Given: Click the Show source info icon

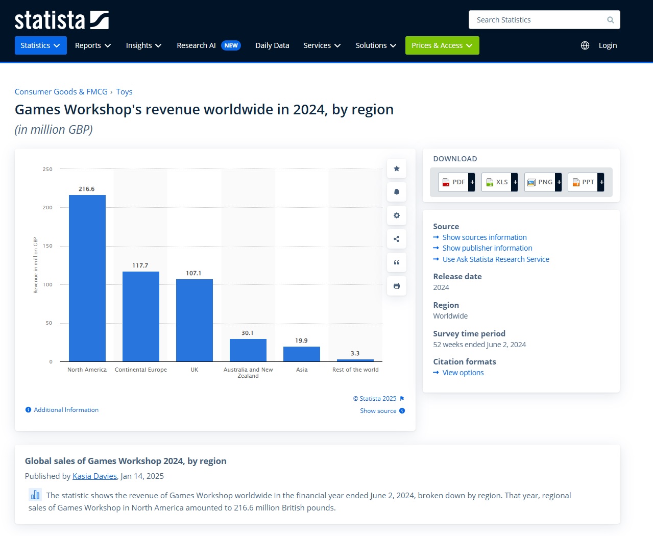Looking at the screenshot, I should click(x=402, y=411).
